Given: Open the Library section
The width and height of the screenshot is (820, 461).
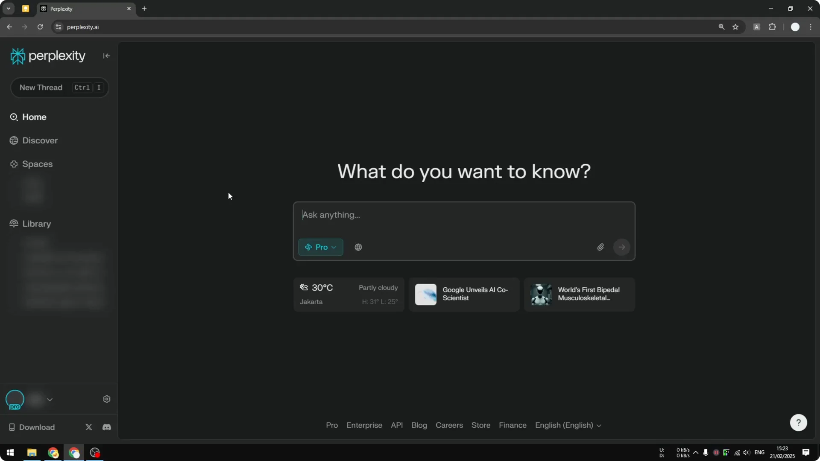Looking at the screenshot, I should click(36, 224).
